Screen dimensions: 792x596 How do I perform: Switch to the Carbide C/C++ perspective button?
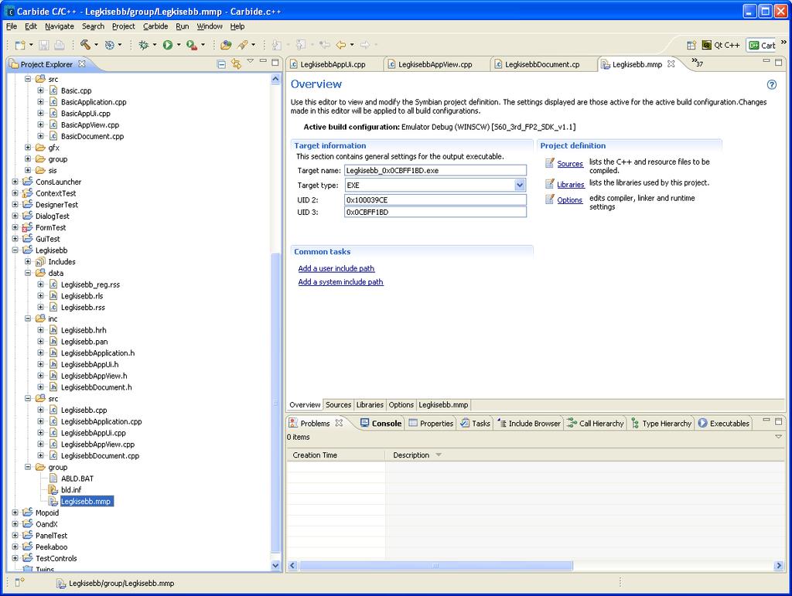click(762, 46)
